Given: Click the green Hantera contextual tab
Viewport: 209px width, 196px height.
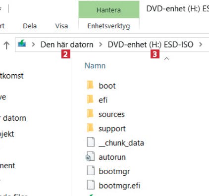Looking at the screenshot, I should coord(109,10).
